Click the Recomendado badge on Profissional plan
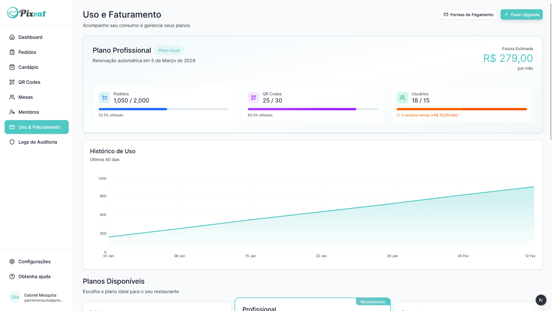Viewport: 552px width, 311px height. (373, 302)
